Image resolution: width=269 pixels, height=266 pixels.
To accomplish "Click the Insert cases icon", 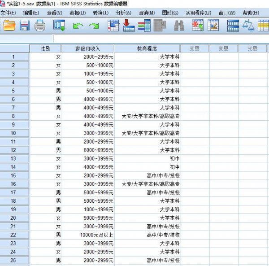I will pyautogui.click(x=198, y=26).
